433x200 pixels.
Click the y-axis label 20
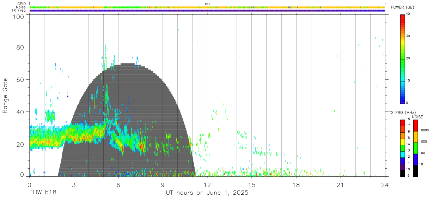coord(20,144)
